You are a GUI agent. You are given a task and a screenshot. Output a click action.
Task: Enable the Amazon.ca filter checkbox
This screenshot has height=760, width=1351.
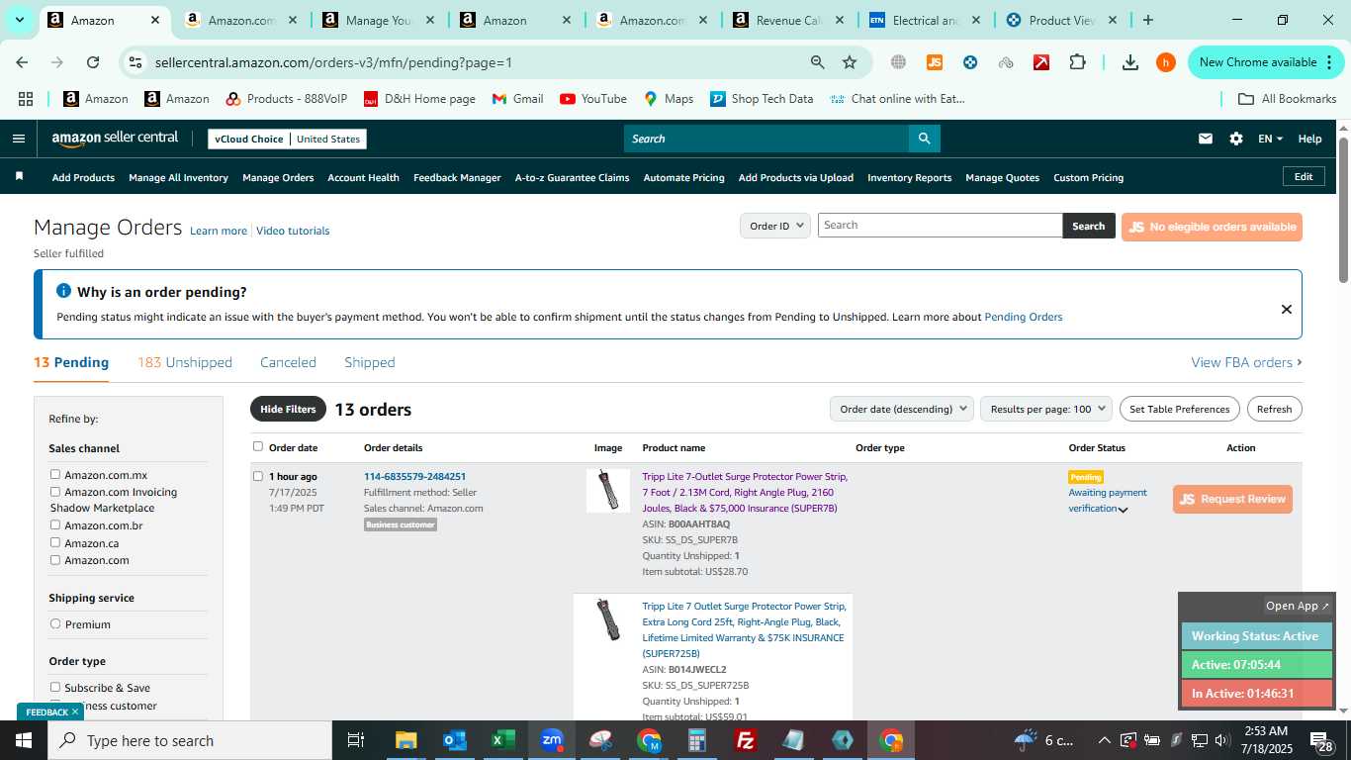(55, 542)
